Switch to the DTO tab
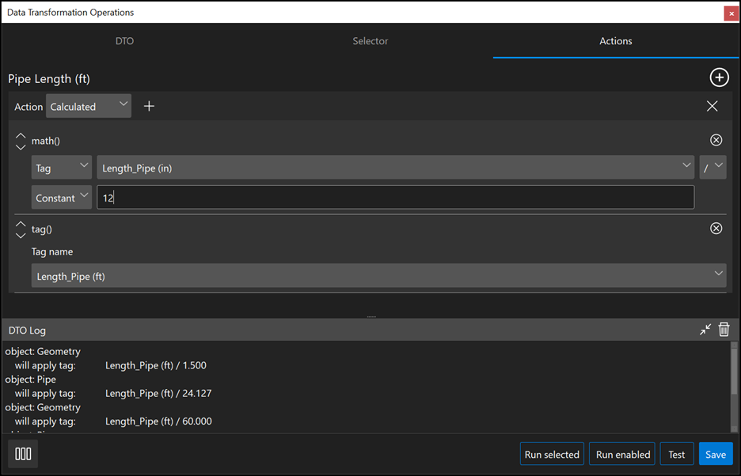Viewport: 741px width, 476px height. click(x=124, y=41)
